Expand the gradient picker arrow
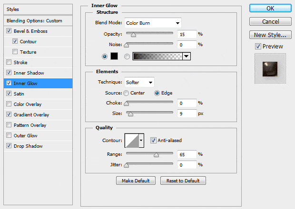Screen dimensions: 295x209 point(187,56)
